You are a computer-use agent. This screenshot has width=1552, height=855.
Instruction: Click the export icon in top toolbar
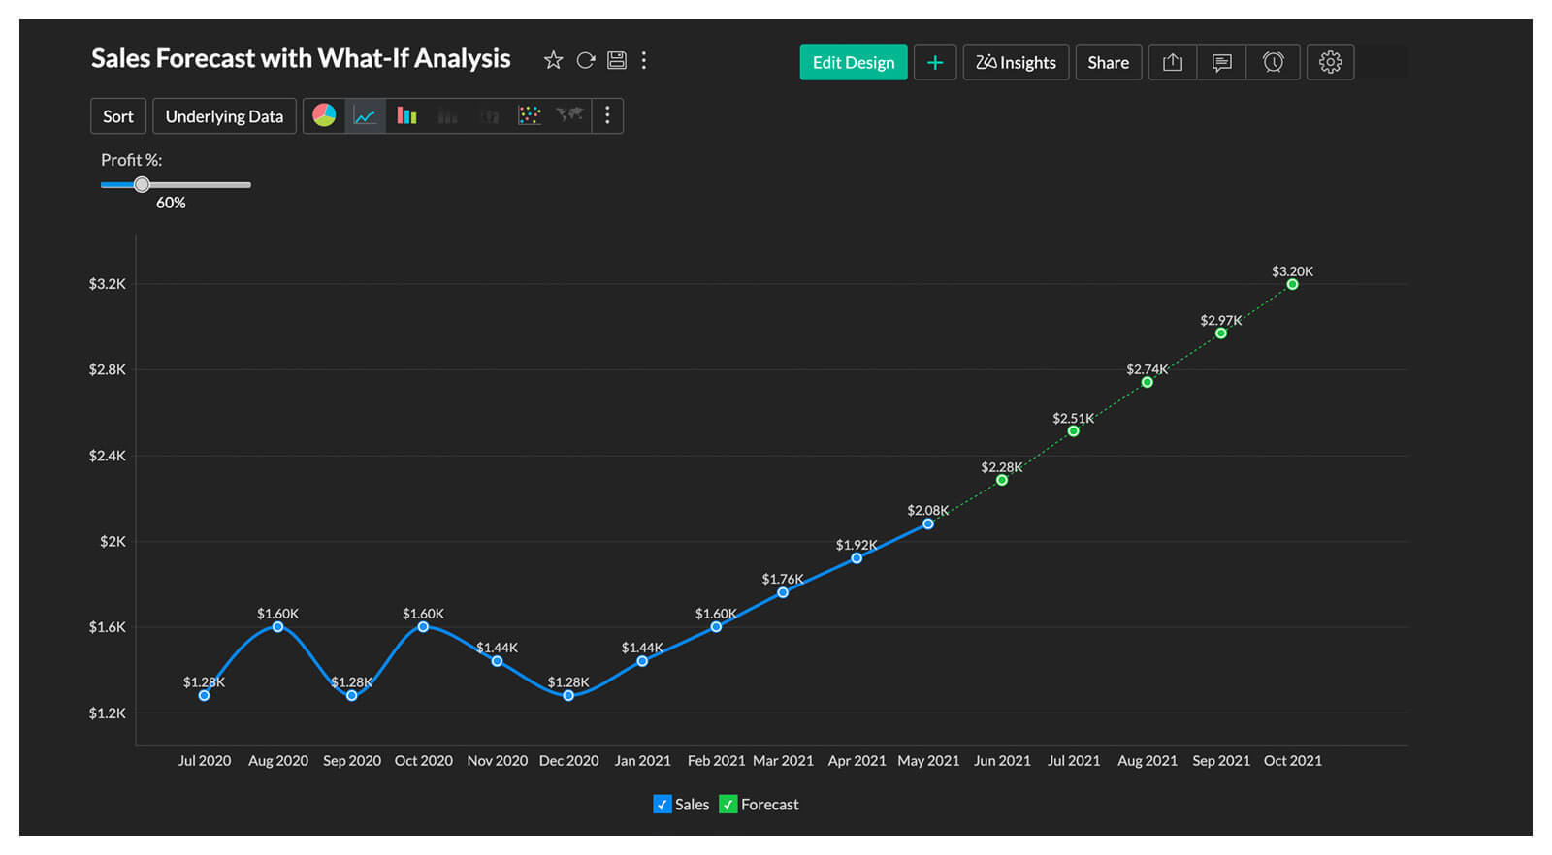pyautogui.click(x=1173, y=62)
